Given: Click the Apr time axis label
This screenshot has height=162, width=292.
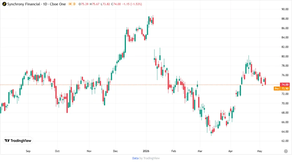Looking at the screenshot, I should pyautogui.click(x=231, y=151).
